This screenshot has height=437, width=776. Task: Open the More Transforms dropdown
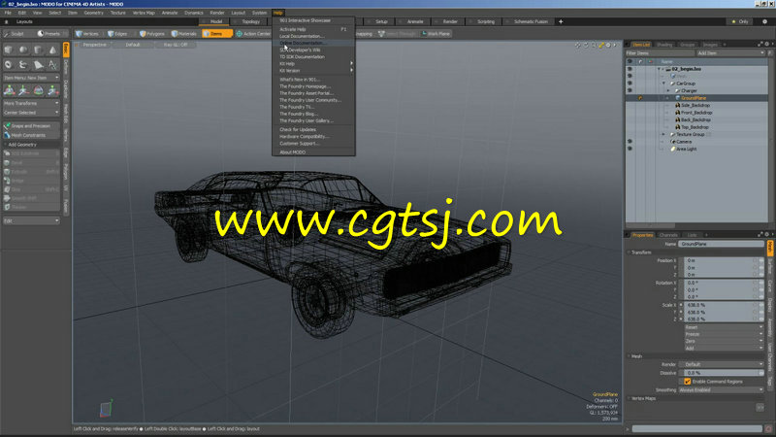pyautogui.click(x=31, y=103)
